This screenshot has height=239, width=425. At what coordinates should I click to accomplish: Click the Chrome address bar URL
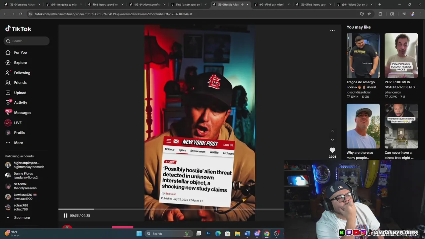(113, 14)
